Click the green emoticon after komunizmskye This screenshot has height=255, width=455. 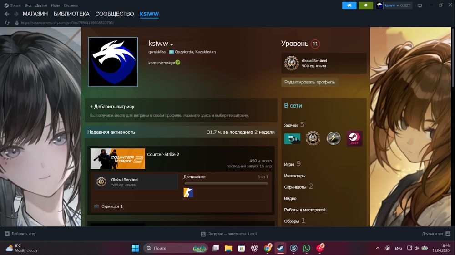[178, 63]
